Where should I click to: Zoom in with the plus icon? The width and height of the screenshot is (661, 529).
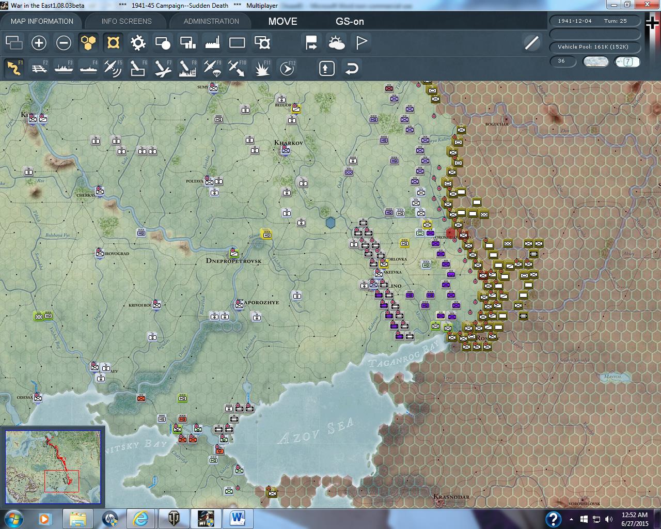click(x=39, y=43)
